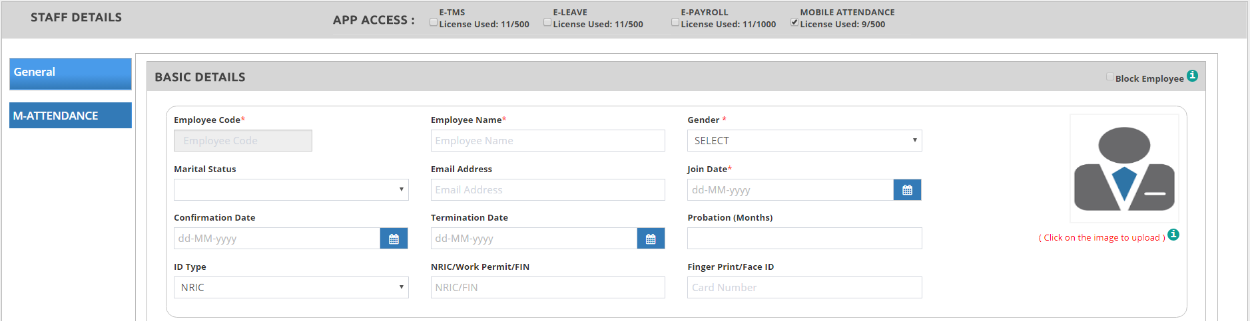Open the M-ATTENDANCE tab
The image size is (1250, 321).
coord(71,116)
